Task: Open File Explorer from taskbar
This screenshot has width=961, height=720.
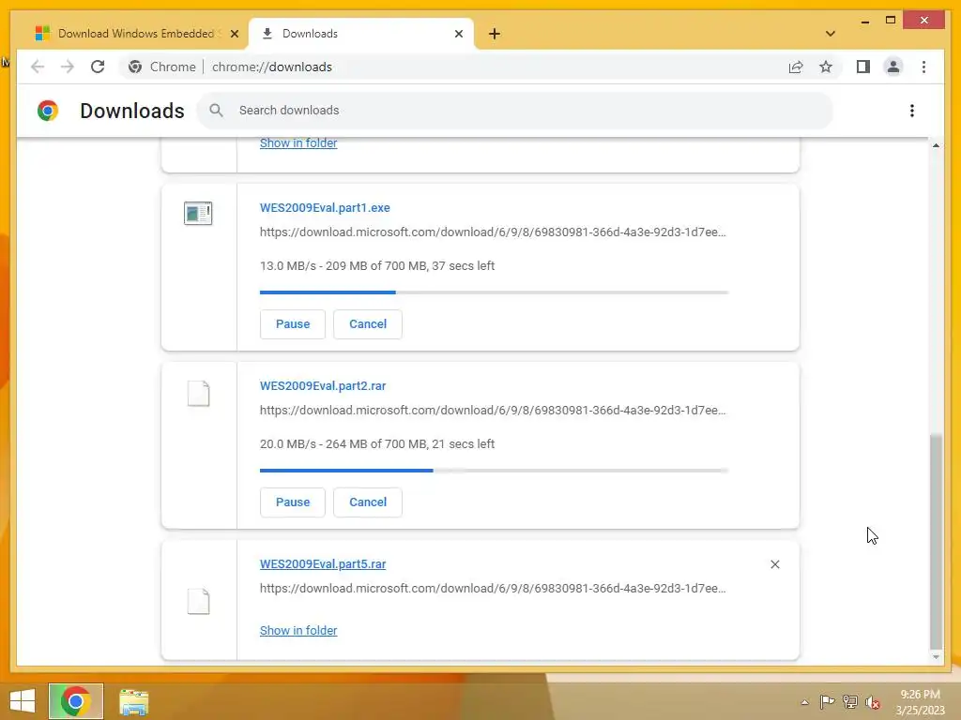Action: tap(133, 702)
